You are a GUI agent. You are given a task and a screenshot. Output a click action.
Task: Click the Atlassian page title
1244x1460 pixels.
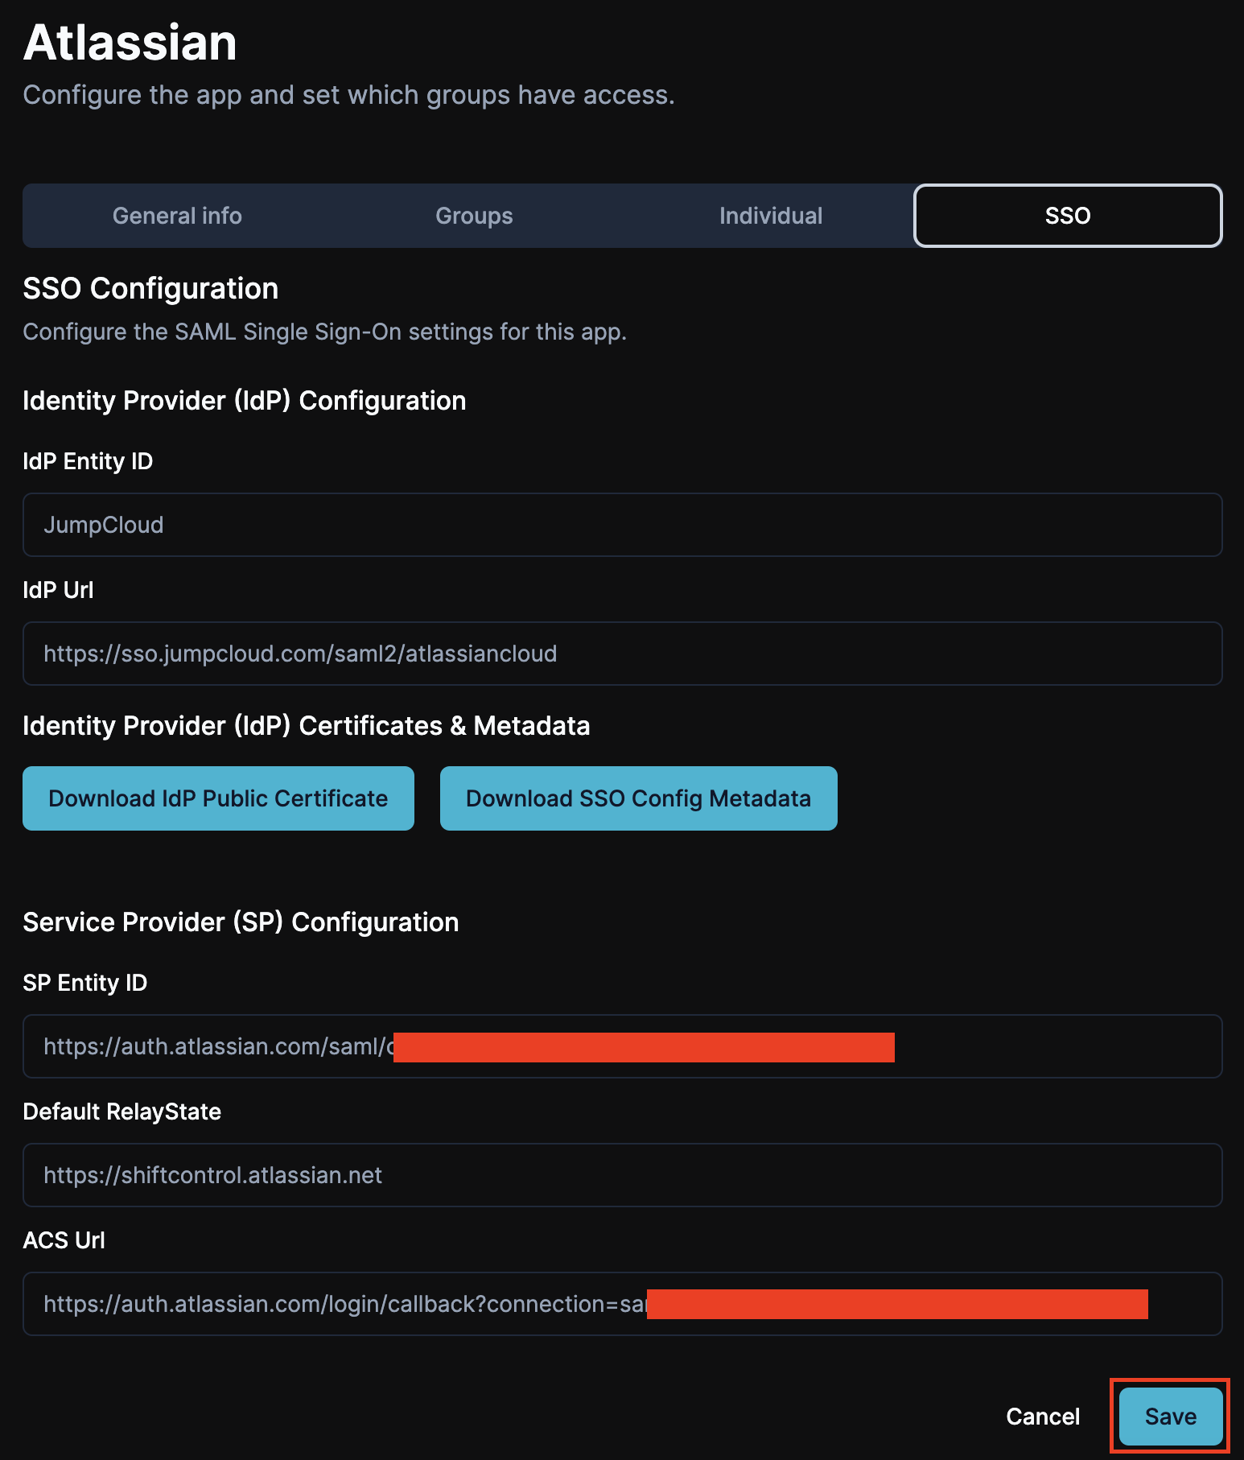[130, 42]
